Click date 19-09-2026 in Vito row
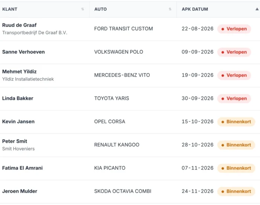Viewport: 260px width, 205px height. [198, 75]
